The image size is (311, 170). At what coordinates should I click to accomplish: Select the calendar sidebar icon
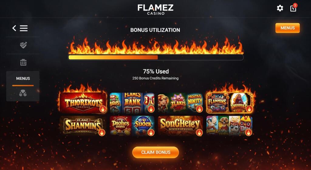tap(23, 62)
